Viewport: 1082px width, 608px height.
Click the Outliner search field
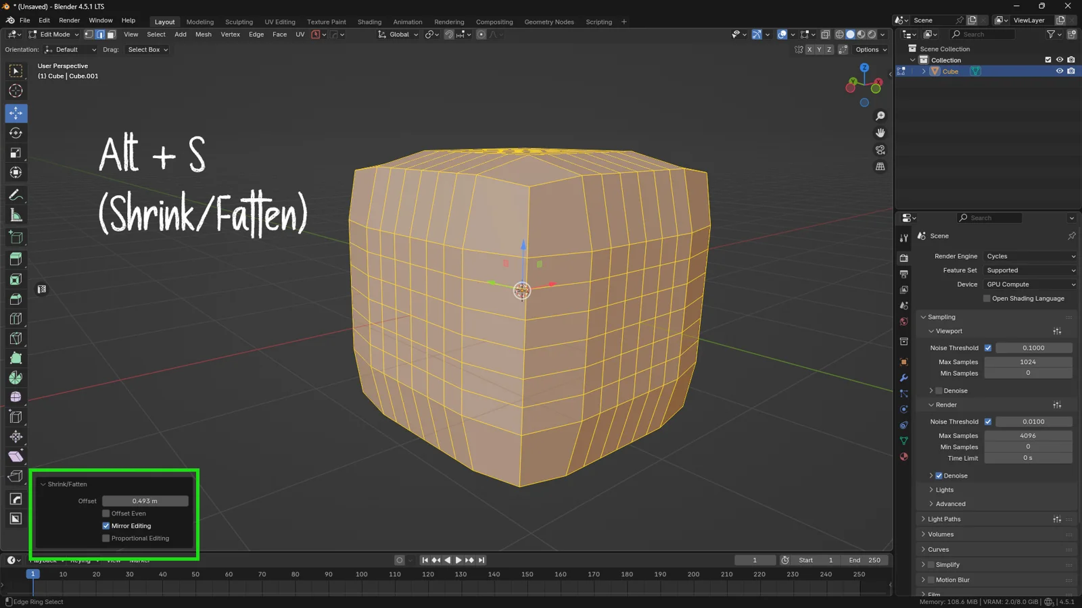(983, 34)
